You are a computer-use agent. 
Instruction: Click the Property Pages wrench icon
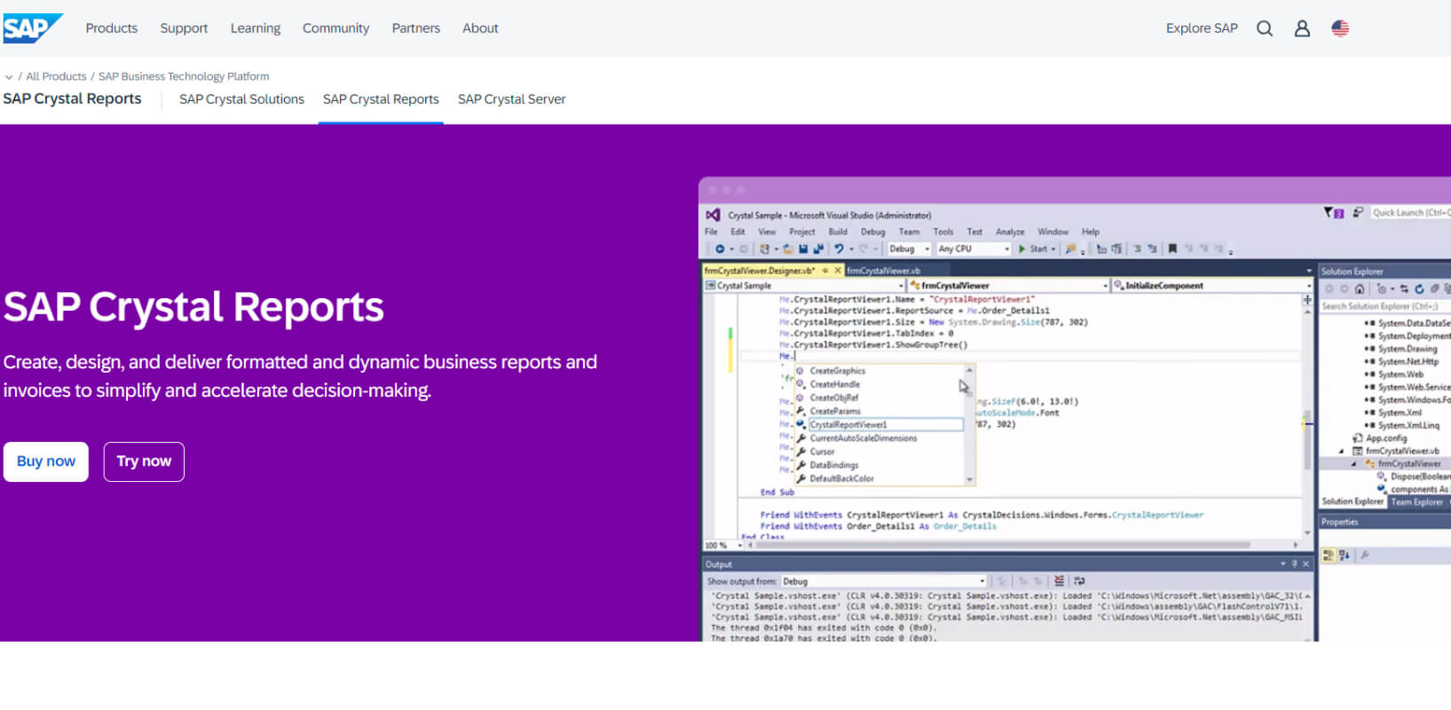point(1365,556)
